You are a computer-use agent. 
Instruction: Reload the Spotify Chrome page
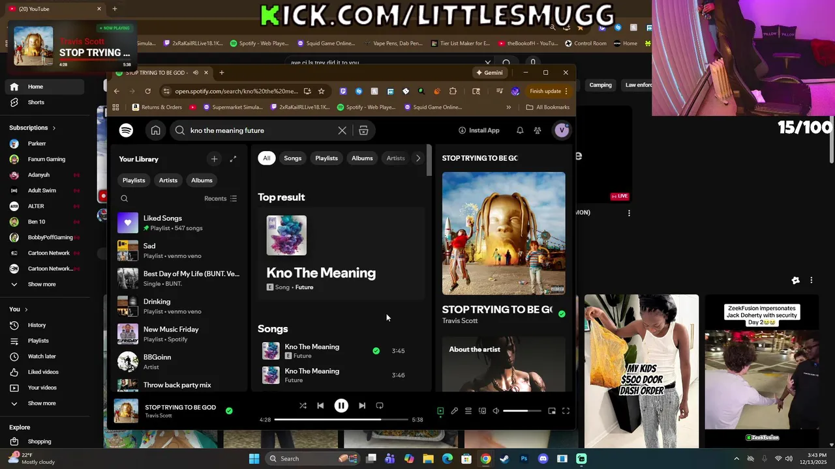(x=148, y=91)
